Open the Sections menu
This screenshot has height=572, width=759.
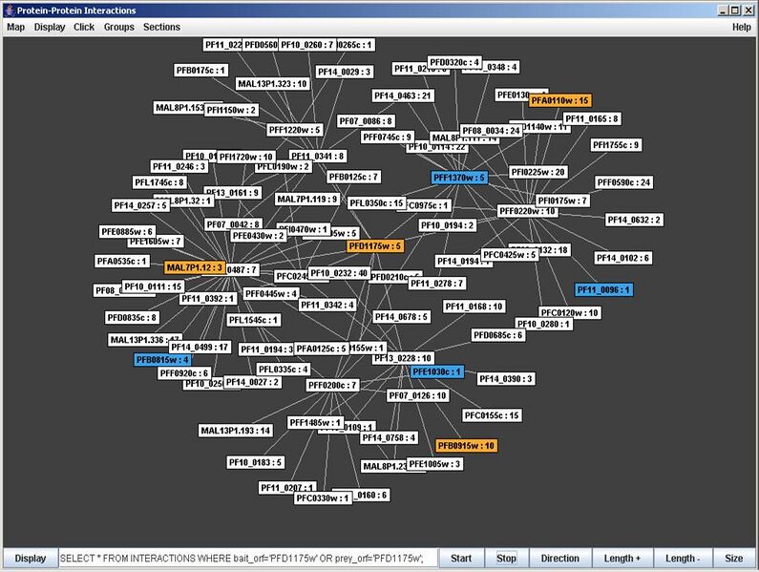[161, 27]
